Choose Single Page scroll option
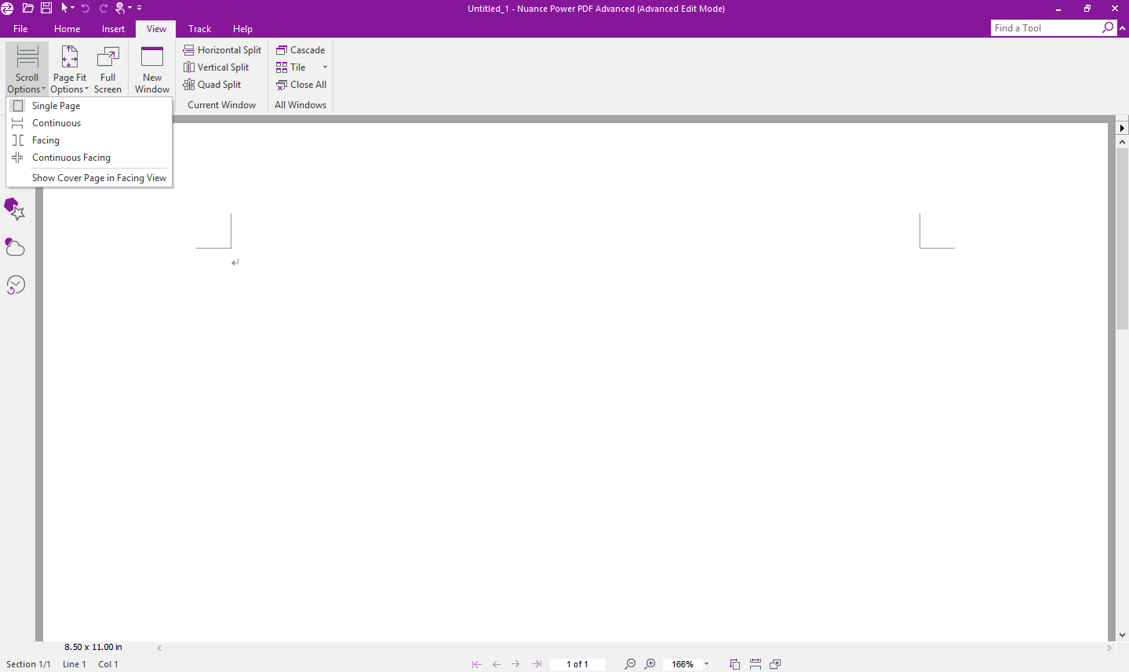 click(x=89, y=106)
